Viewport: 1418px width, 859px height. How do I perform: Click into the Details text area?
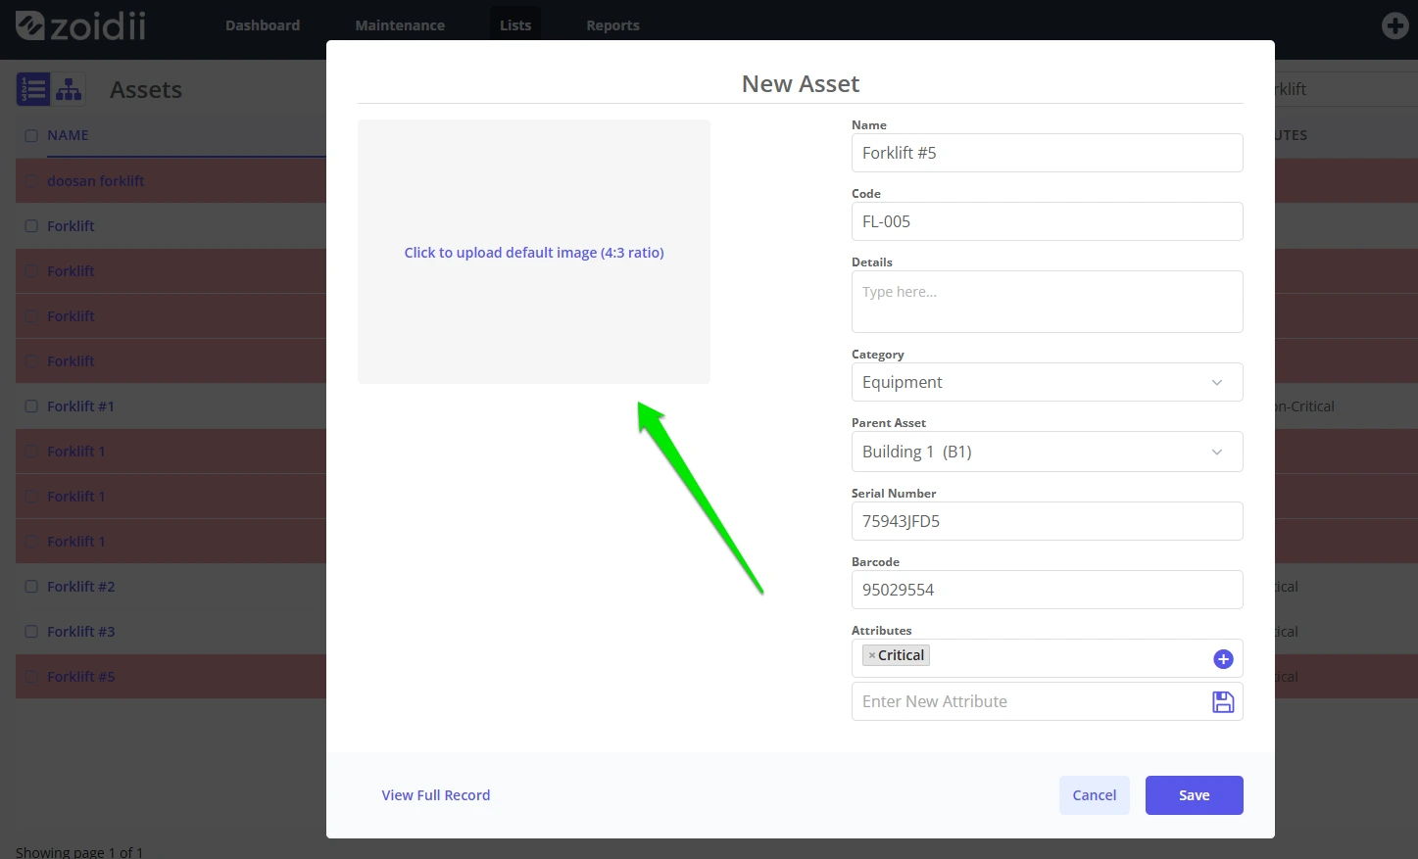click(1047, 302)
